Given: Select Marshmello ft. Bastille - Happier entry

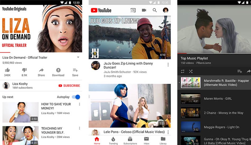Looking at the screenshot, I should pyautogui.click(x=214, y=83).
